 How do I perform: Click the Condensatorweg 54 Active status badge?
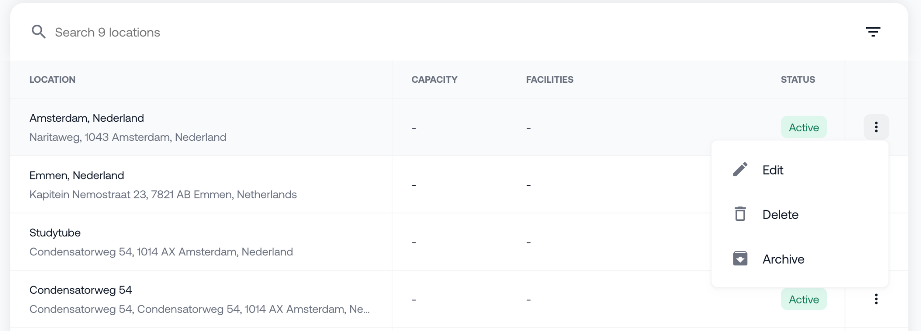[804, 300]
